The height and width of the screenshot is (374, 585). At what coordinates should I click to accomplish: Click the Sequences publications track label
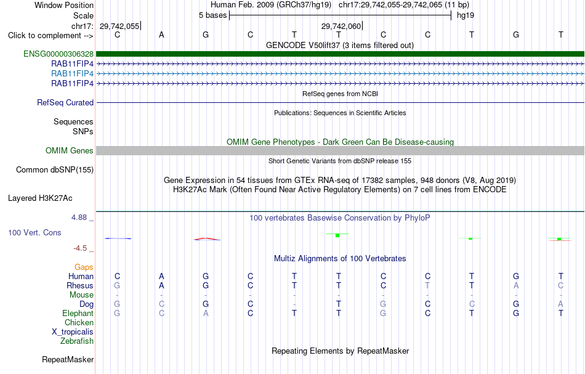tap(73, 121)
